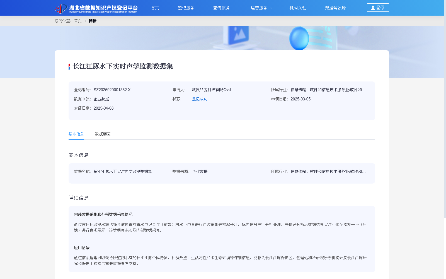Open the 查询服务 menu
Screen dimensions: 446x279
222,8
